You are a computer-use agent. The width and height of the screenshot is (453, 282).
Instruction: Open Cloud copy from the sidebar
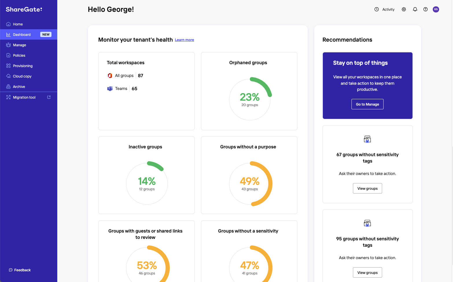coord(8,76)
